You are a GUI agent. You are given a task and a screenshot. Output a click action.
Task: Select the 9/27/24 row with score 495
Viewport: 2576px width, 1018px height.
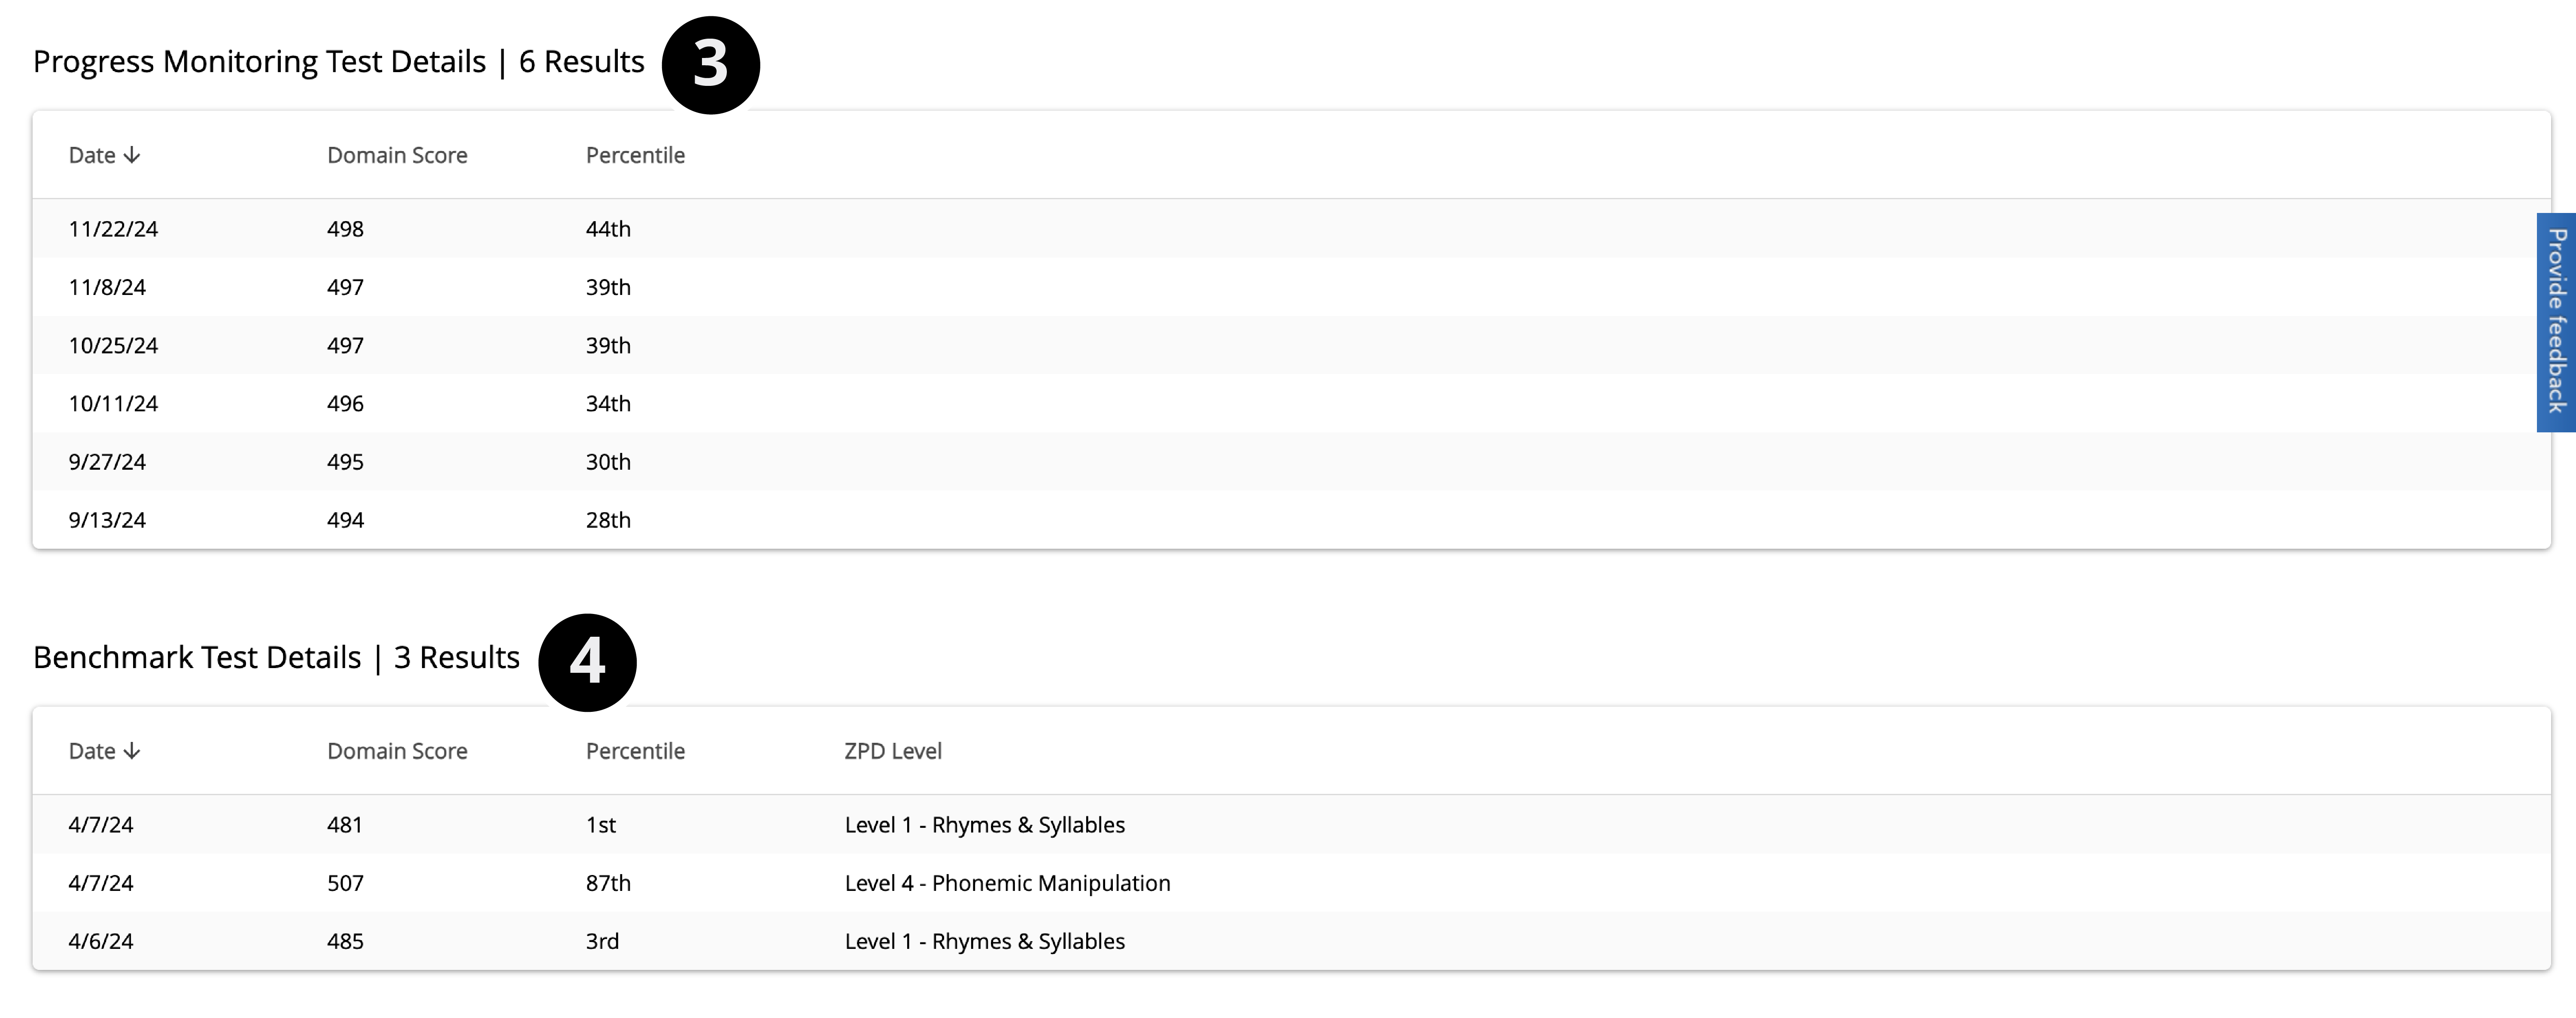(x=107, y=461)
